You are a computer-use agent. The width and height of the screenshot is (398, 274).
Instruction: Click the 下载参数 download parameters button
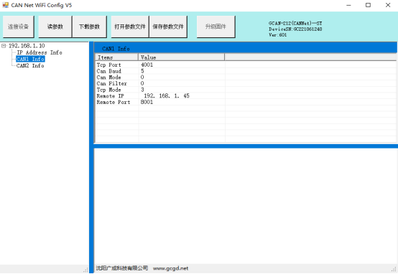point(89,27)
